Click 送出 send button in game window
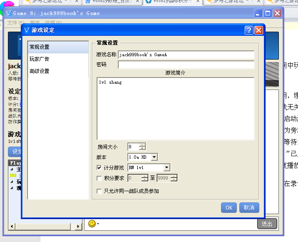Screen dimensions: 298x242 (267, 224)
